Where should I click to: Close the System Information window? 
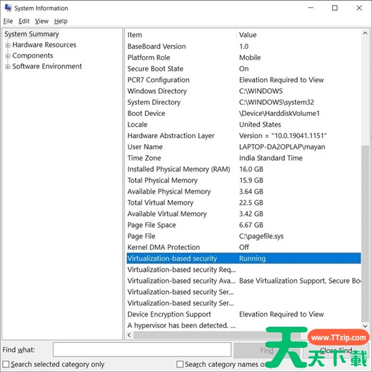[359, 8]
